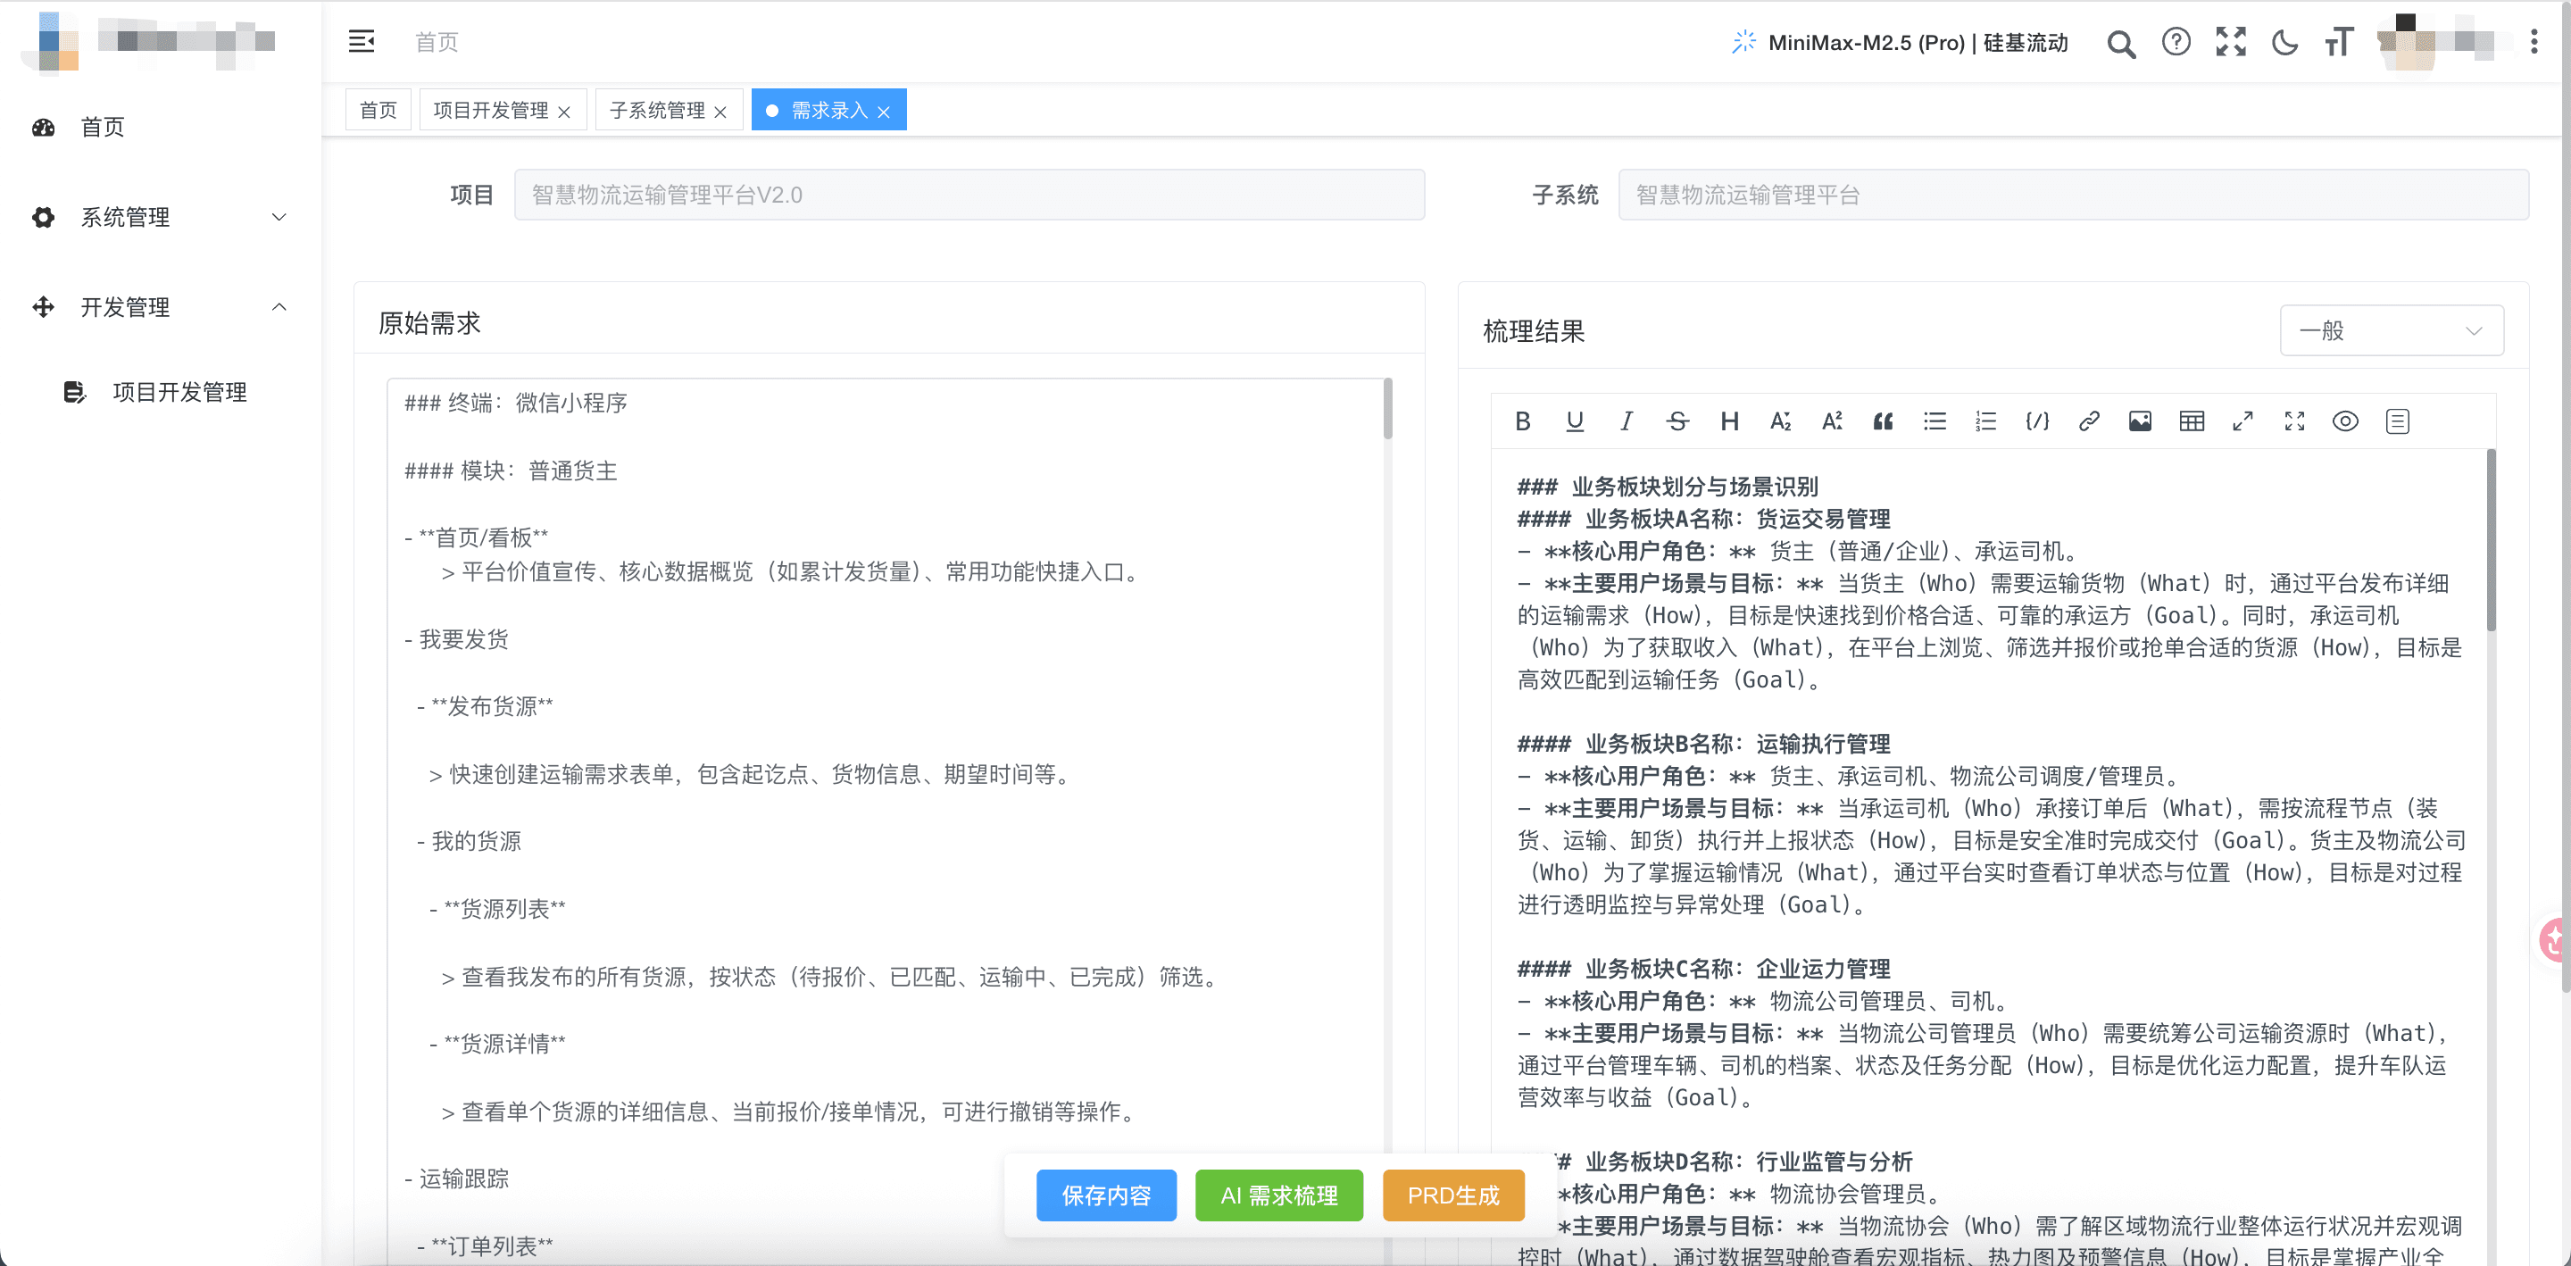Insert heading with the H icon

pyautogui.click(x=1728, y=421)
